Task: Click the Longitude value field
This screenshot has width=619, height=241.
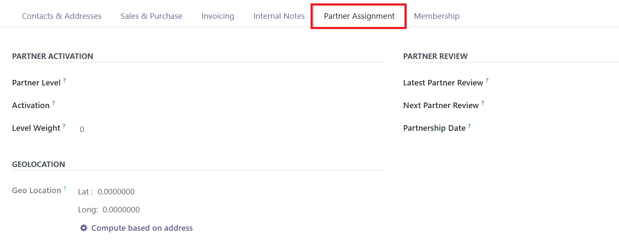Action: [121, 210]
